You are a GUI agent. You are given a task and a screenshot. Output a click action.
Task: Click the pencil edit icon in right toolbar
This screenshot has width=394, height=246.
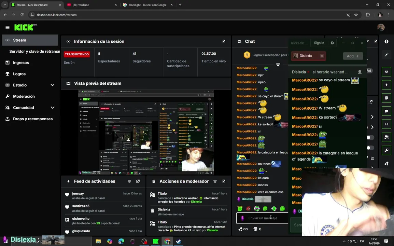coord(386,55)
